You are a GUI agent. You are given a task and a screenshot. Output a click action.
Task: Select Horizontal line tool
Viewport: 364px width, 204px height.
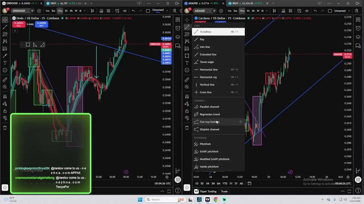coord(218,69)
